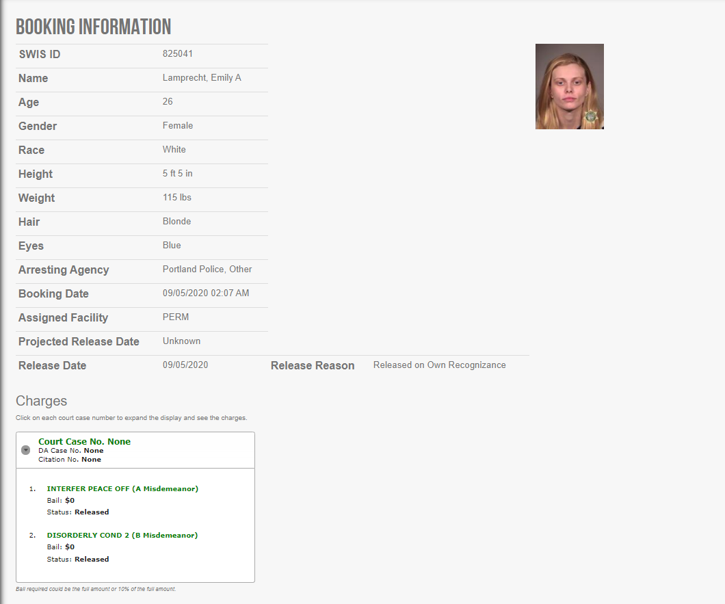Click the Assigned Facility value PERM
This screenshot has width=725, height=604.
coord(176,317)
